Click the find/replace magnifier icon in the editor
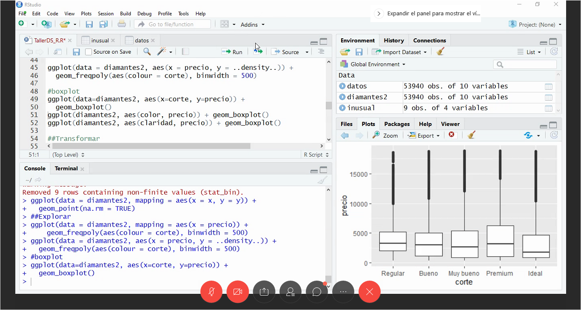The image size is (581, 310). click(x=147, y=52)
